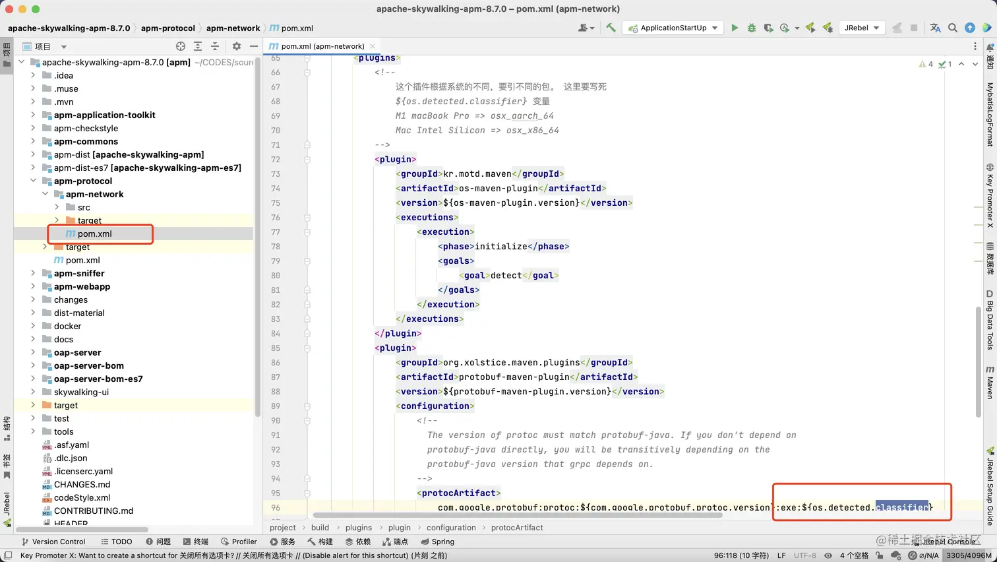Viewport: 997px width, 562px height.
Task: Collapse the apm-protocol folder
Action: [33, 181]
